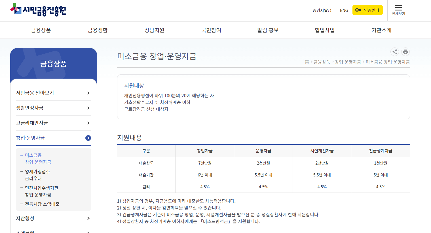
Task: Click the 증명서발급 link
Action: point(322,10)
